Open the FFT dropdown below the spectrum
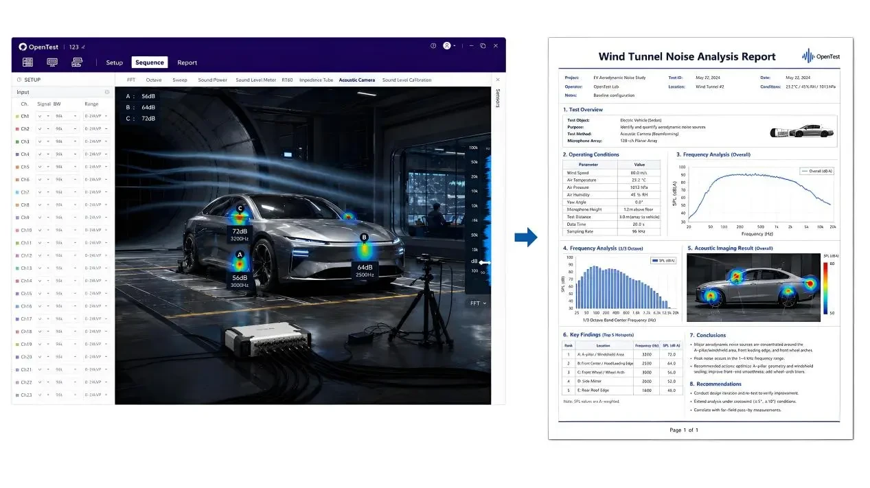 point(479,303)
